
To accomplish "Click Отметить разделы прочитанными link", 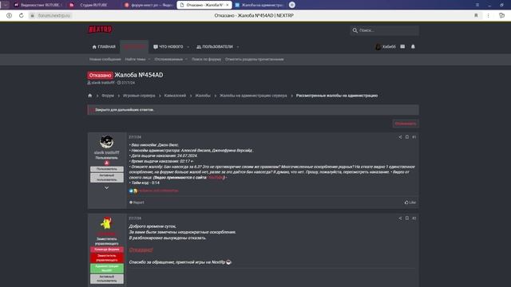I will click(254, 60).
